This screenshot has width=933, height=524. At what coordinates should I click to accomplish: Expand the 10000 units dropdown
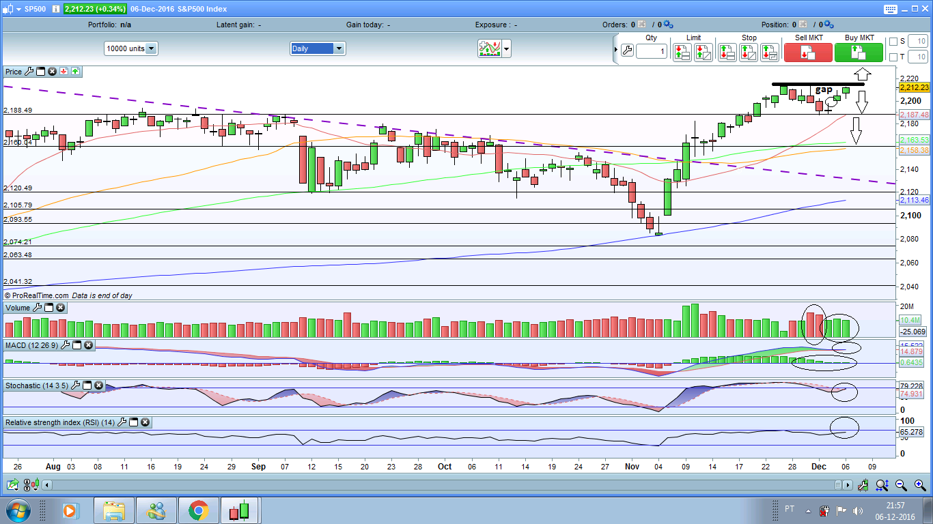coord(151,48)
